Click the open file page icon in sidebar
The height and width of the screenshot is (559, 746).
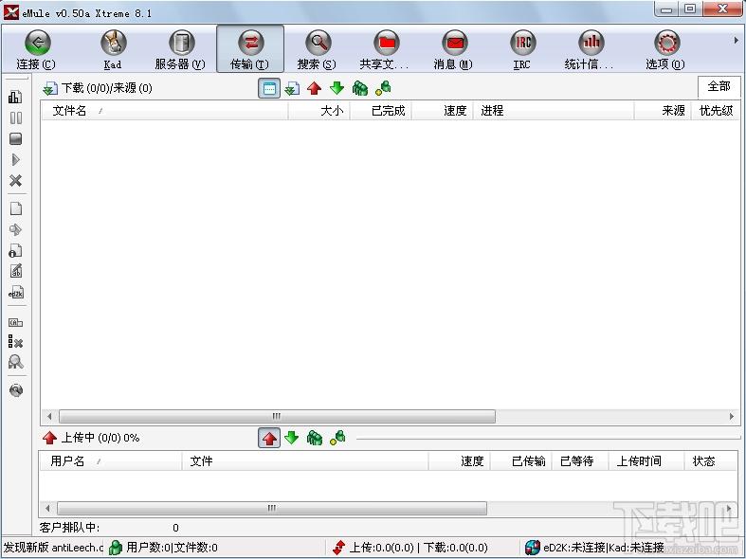[16, 208]
